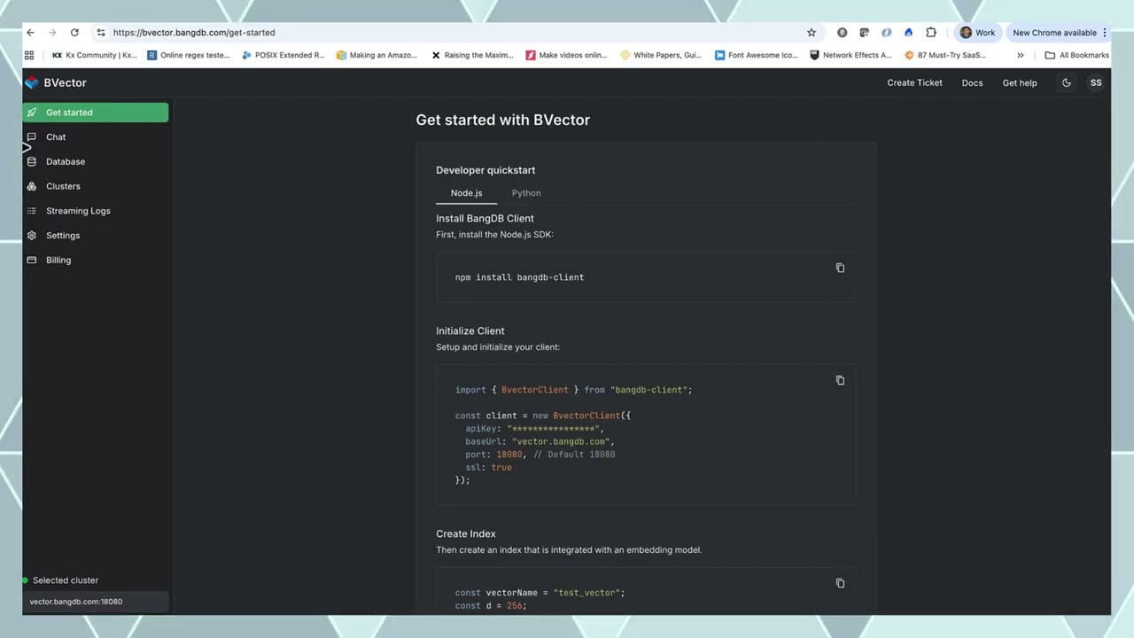Expand the bookmarks overflow chevron

[1021, 55]
